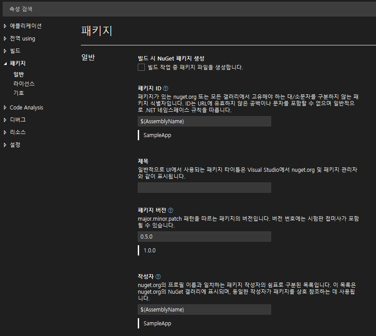Click the 패키지 버전 label text

152,211
